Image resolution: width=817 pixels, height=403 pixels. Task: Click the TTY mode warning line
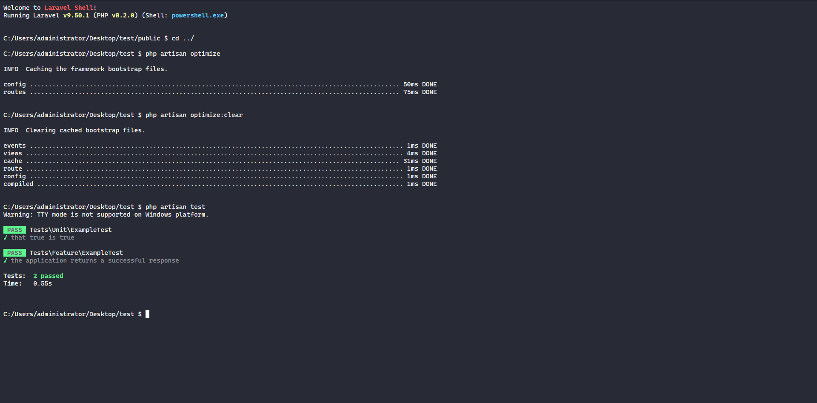pos(106,214)
